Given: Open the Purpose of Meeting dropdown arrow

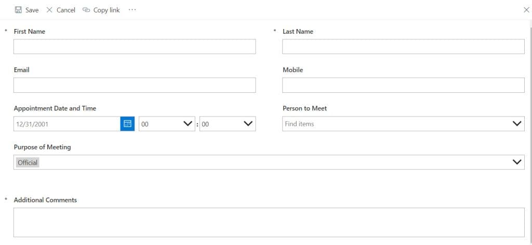Looking at the screenshot, I should coord(517,162).
